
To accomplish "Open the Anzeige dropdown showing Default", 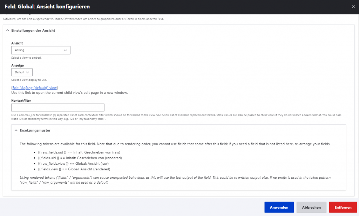I will pos(22,72).
